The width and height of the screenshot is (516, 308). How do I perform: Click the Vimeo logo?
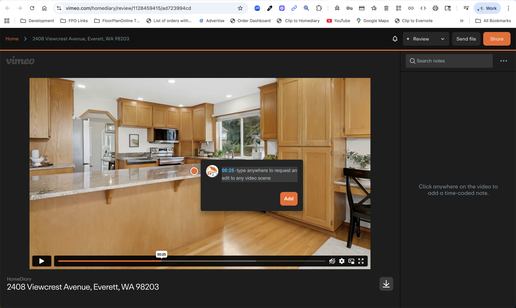coord(20,61)
